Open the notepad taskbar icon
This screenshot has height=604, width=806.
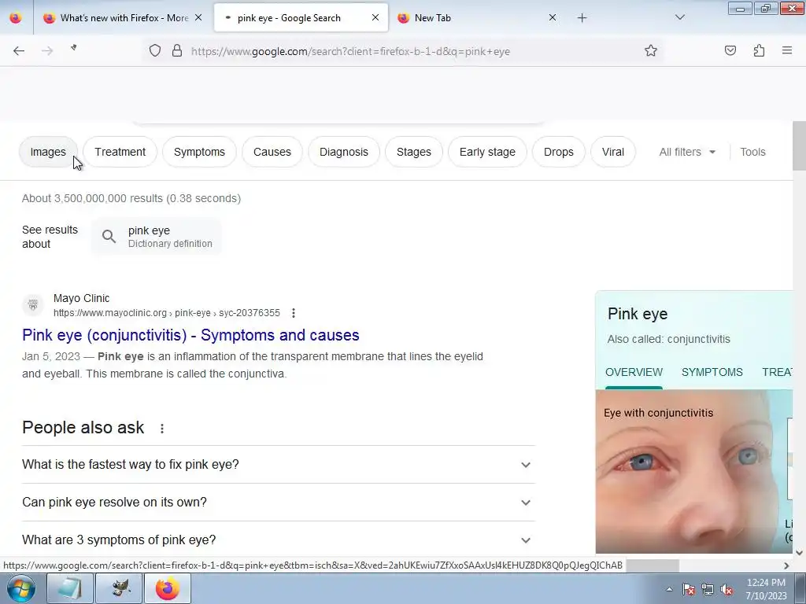click(70, 588)
